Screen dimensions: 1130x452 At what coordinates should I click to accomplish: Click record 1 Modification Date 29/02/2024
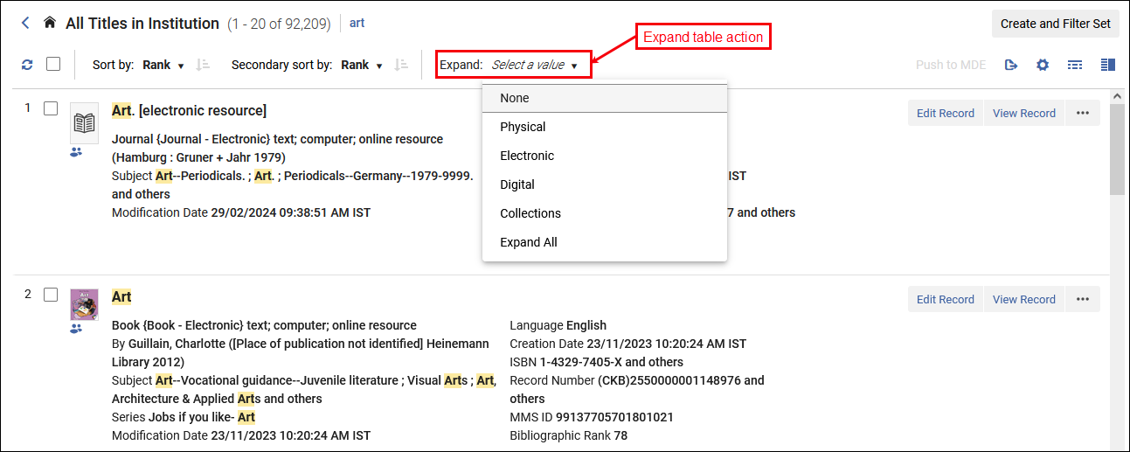pyautogui.click(x=241, y=212)
